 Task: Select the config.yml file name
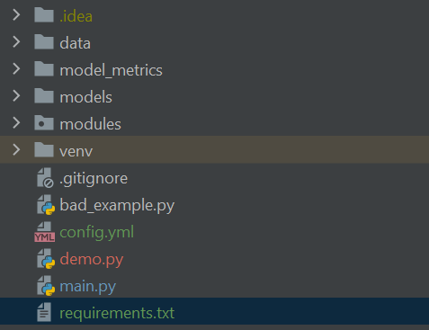click(96, 233)
